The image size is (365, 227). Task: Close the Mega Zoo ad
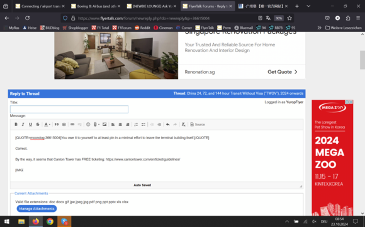pos(351,102)
